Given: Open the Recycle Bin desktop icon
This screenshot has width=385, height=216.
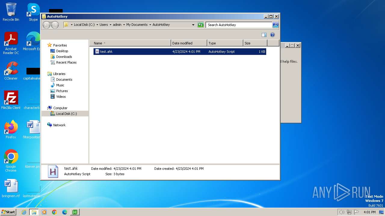Looking at the screenshot, I should pos(11,12).
